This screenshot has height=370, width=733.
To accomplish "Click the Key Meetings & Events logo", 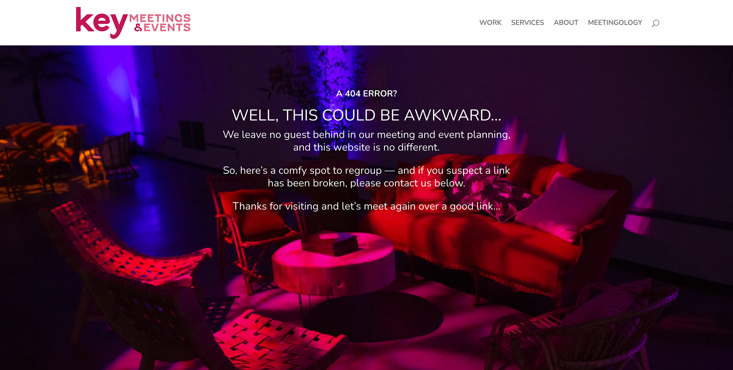I will click(133, 23).
